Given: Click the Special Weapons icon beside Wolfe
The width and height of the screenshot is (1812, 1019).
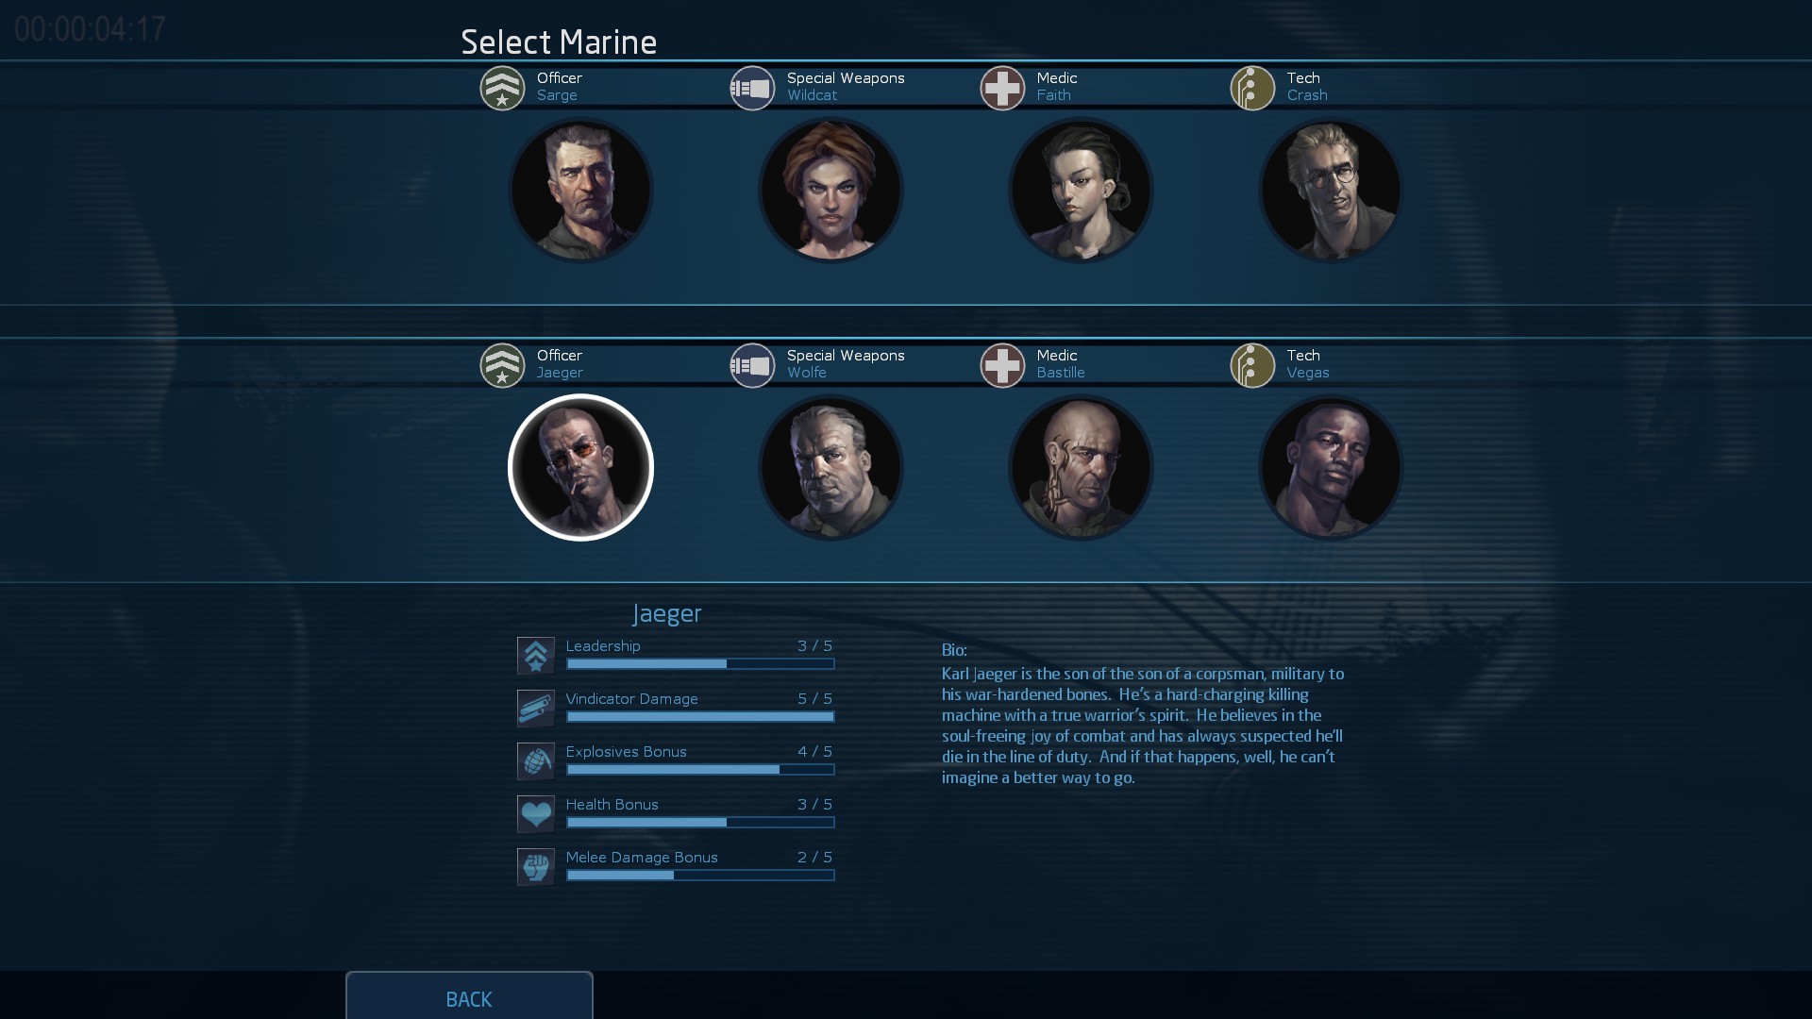Looking at the screenshot, I should 752,365.
